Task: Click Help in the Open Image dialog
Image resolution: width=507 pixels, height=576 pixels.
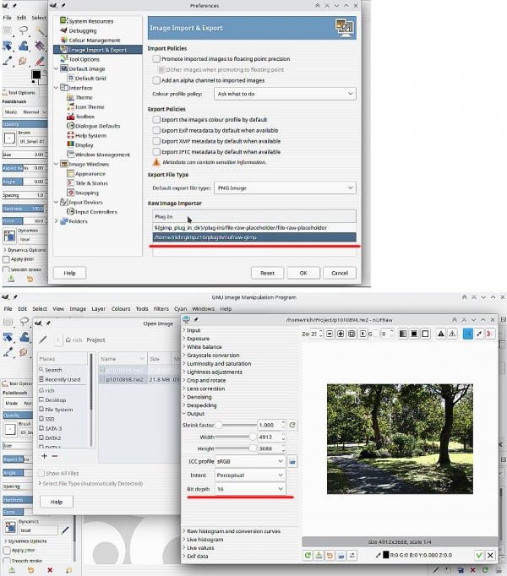Action: point(57,502)
